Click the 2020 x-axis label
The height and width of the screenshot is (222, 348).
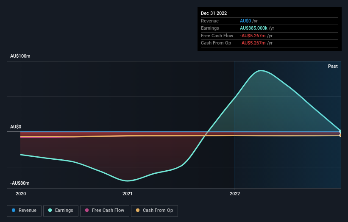point(21,194)
